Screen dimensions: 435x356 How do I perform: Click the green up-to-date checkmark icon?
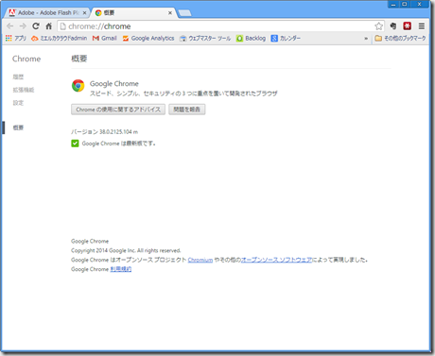pos(75,144)
